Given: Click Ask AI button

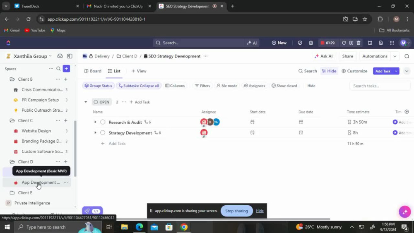Looking at the screenshot, I should click(323, 56).
